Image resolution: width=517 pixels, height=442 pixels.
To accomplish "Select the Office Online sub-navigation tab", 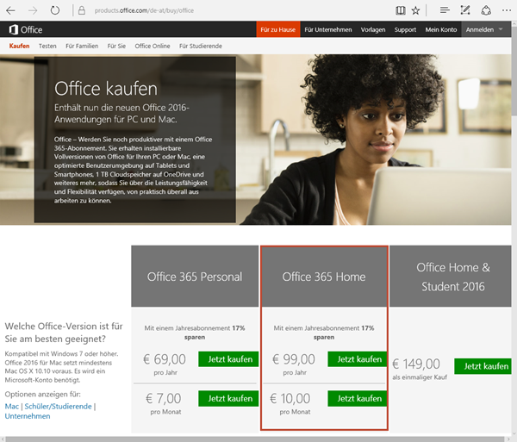I will [153, 47].
